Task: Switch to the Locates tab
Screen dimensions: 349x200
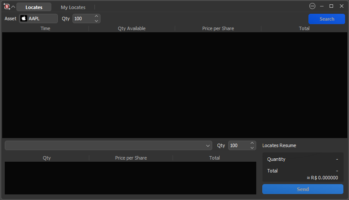Action: click(34, 7)
